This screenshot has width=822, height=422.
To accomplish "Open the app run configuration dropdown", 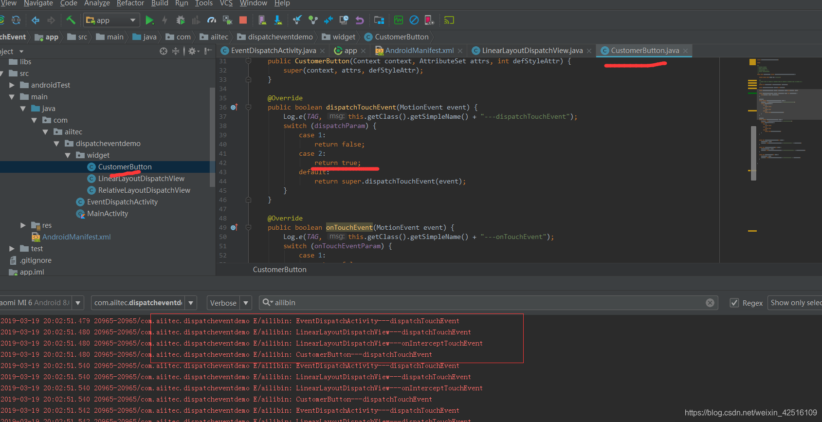I will point(112,20).
